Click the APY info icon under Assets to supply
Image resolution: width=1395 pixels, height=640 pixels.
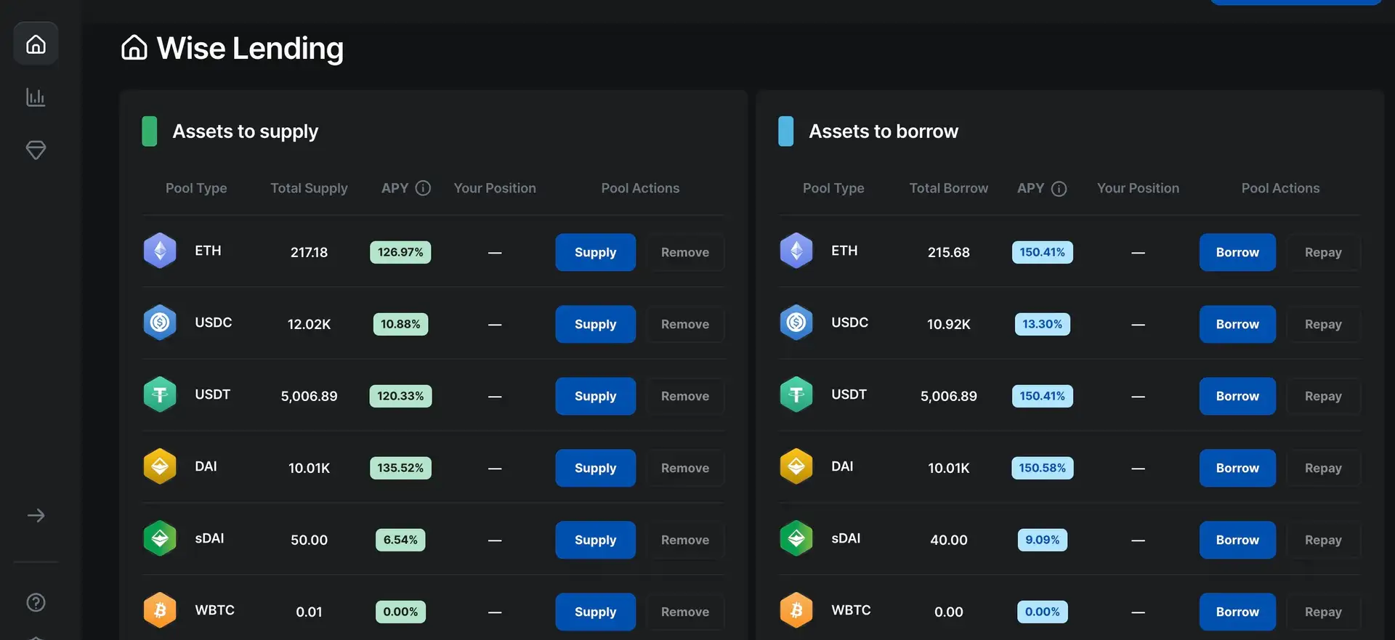(x=423, y=188)
